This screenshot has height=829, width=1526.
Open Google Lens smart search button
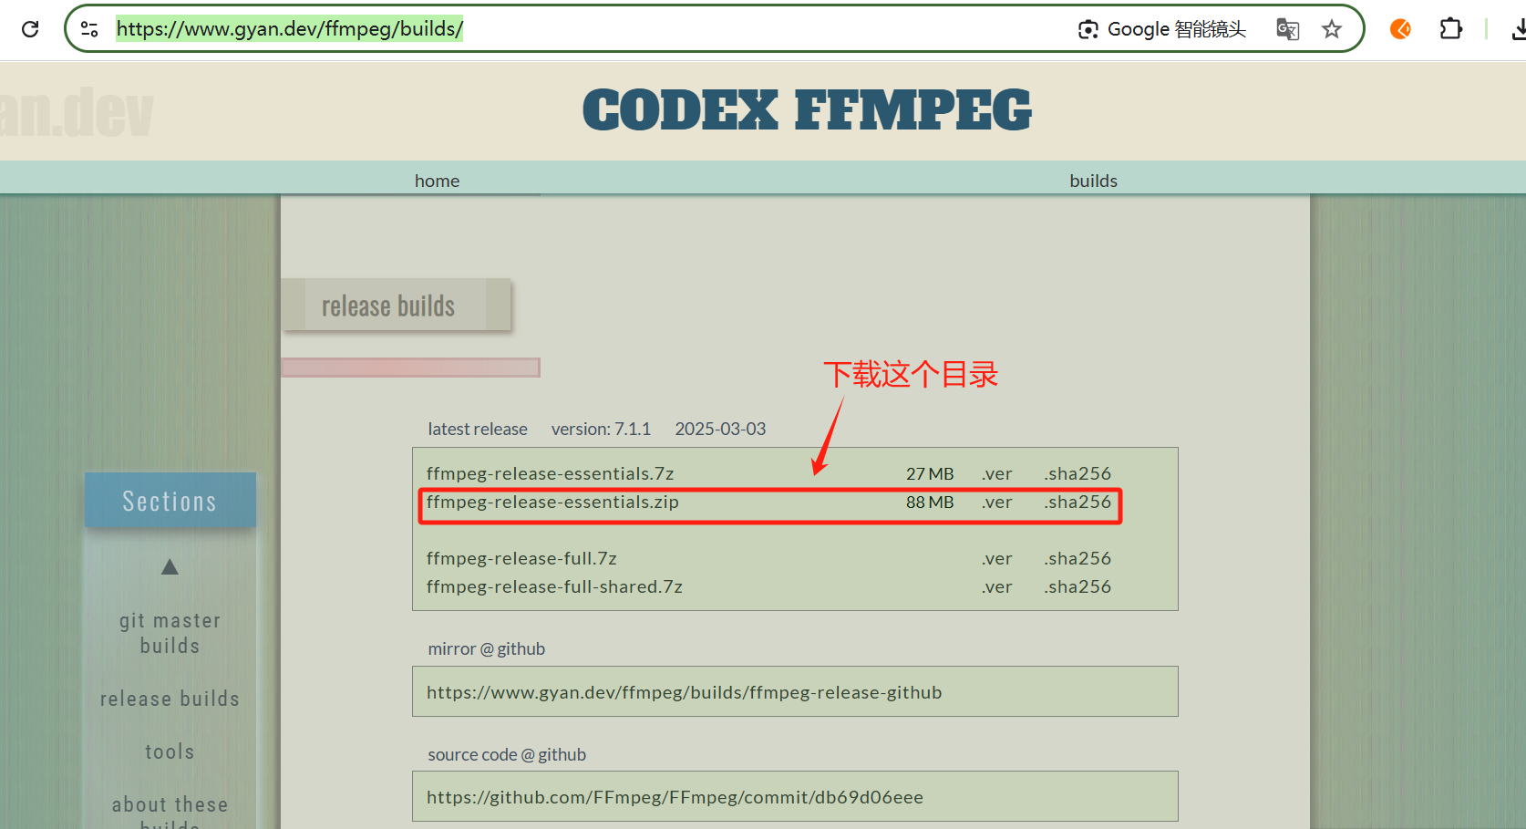1161,29
